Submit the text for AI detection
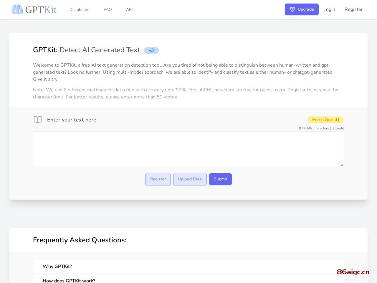This screenshot has height=283, width=377. click(x=220, y=179)
